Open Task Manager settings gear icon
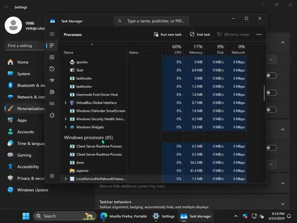The width and height of the screenshot is (297, 223). click(52, 176)
